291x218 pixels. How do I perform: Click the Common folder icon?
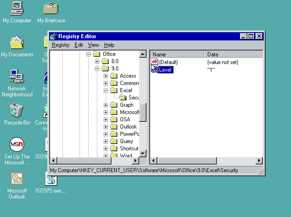click(114, 83)
